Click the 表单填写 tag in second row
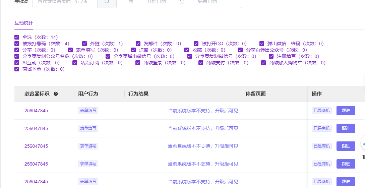 88,128
